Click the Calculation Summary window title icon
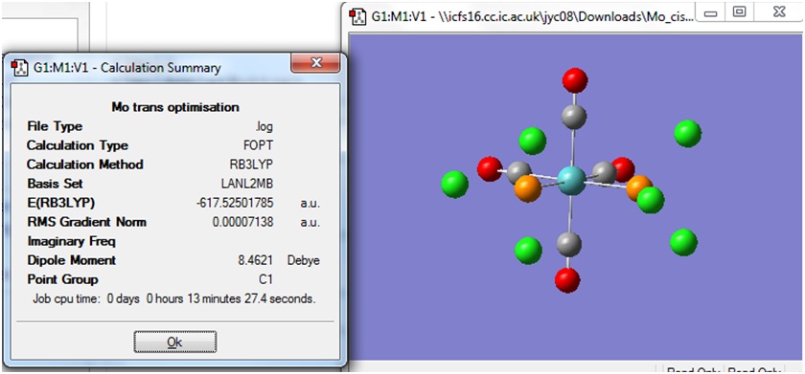 coord(20,67)
